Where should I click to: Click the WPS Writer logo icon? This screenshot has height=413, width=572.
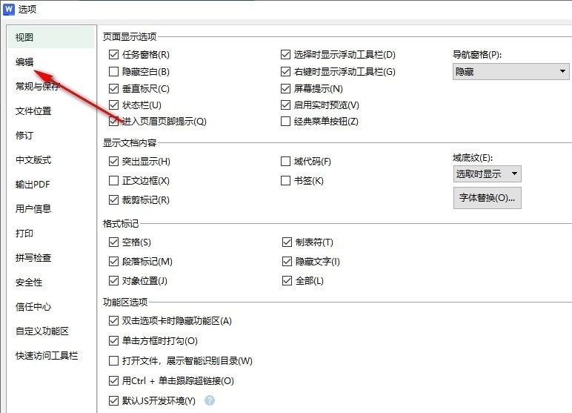(x=9, y=9)
